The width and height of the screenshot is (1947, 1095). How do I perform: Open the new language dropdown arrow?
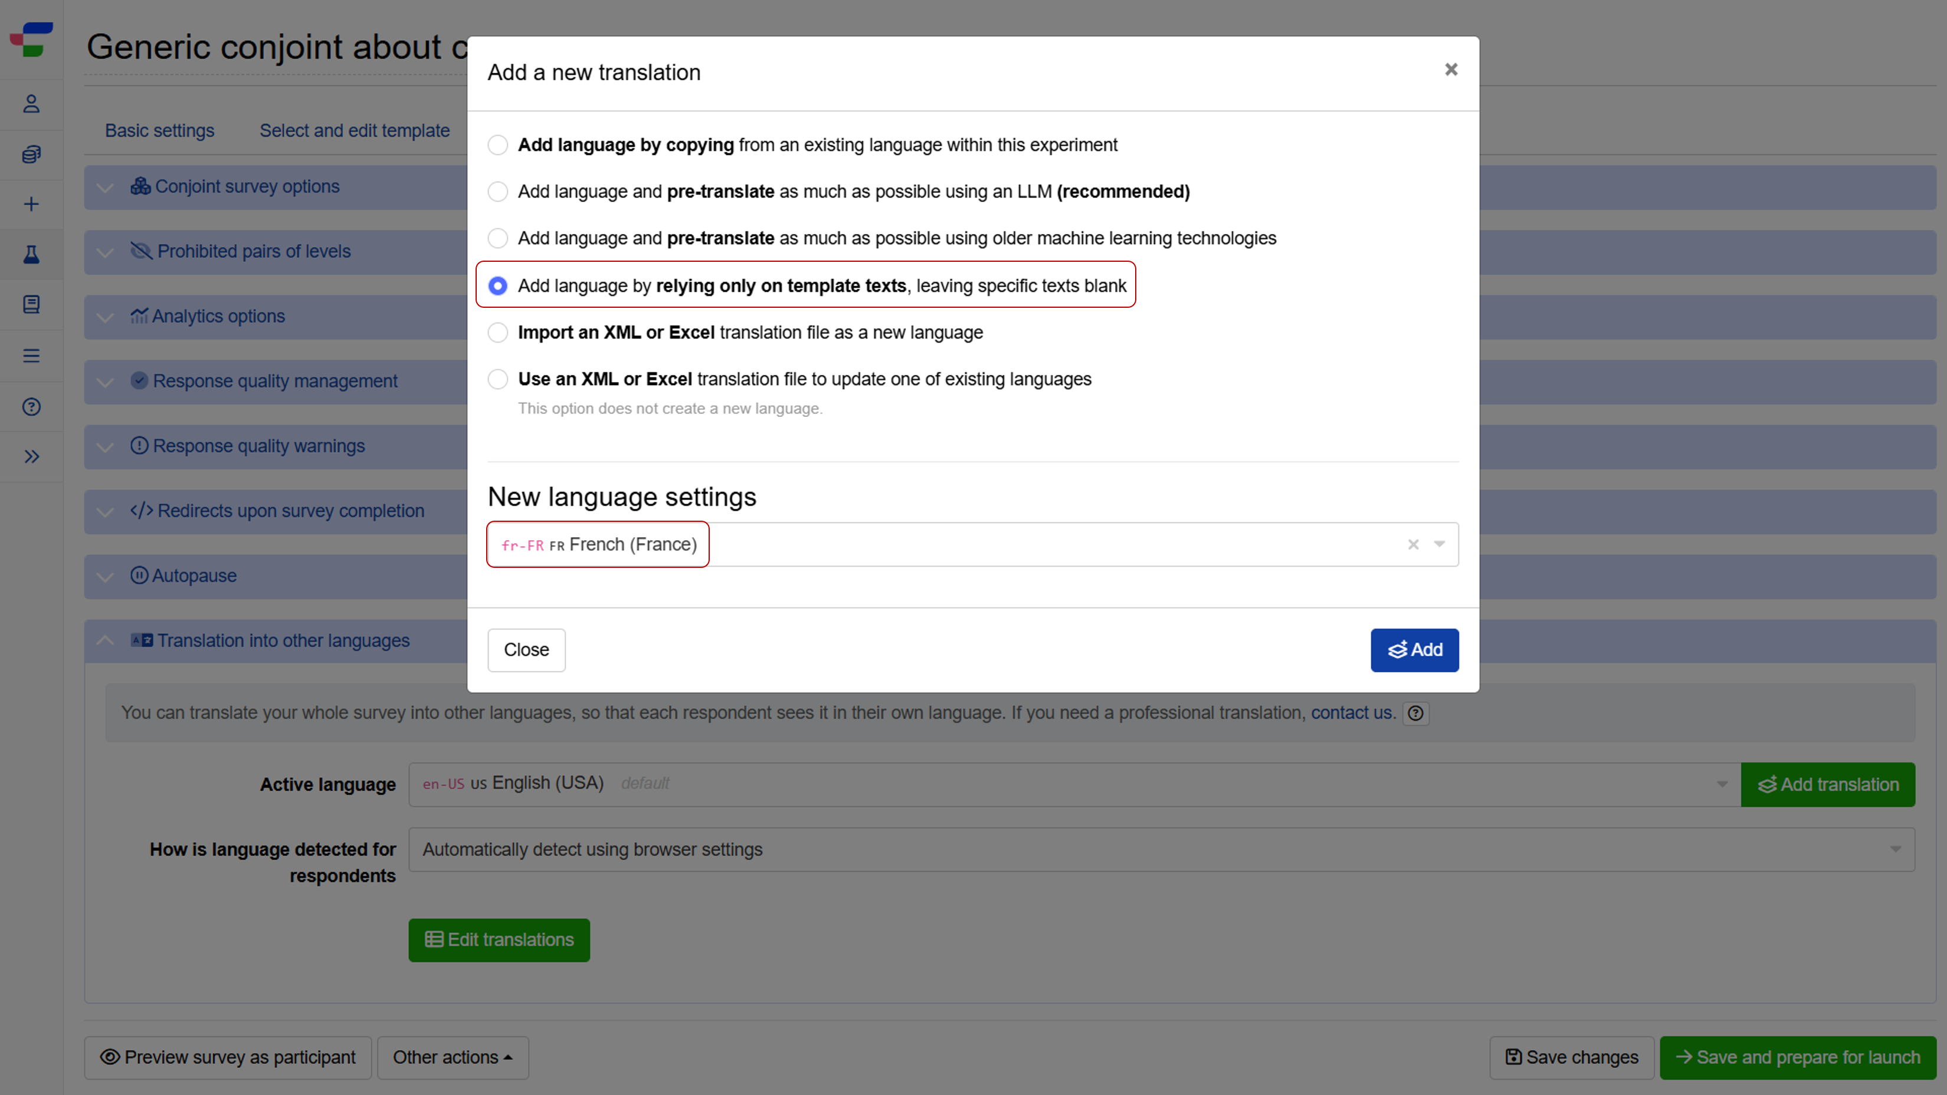tap(1439, 544)
